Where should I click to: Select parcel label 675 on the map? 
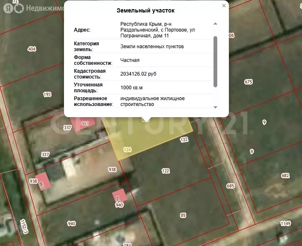[248, 82]
